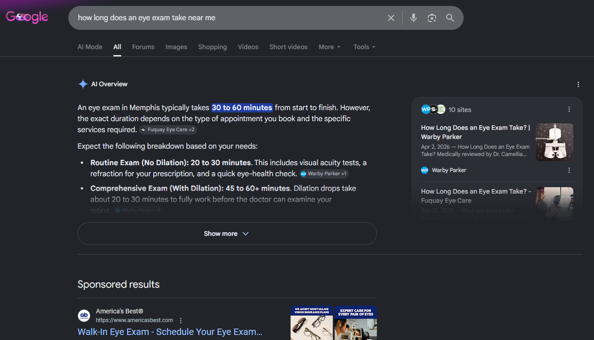The width and height of the screenshot is (594, 340).
Task: Start voice search with the microphone icon
Action: (x=414, y=18)
